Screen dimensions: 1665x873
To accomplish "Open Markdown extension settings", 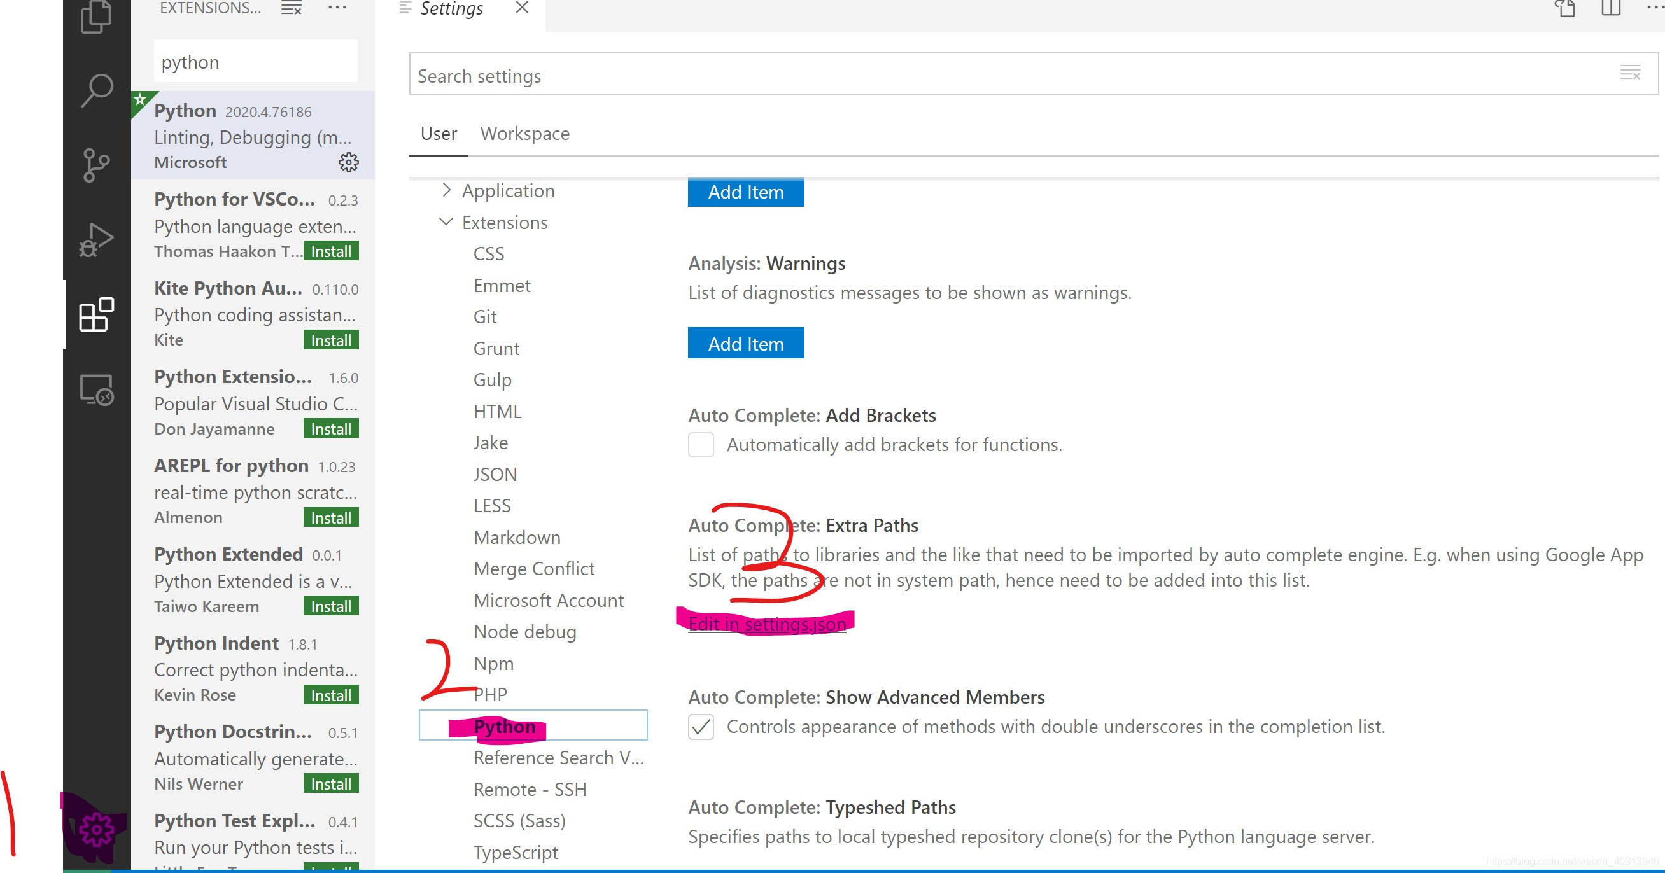I will tap(516, 537).
